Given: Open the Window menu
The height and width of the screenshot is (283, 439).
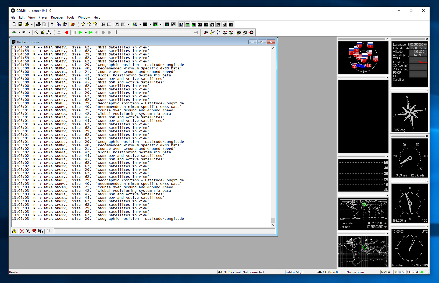Looking at the screenshot, I should (84, 17).
